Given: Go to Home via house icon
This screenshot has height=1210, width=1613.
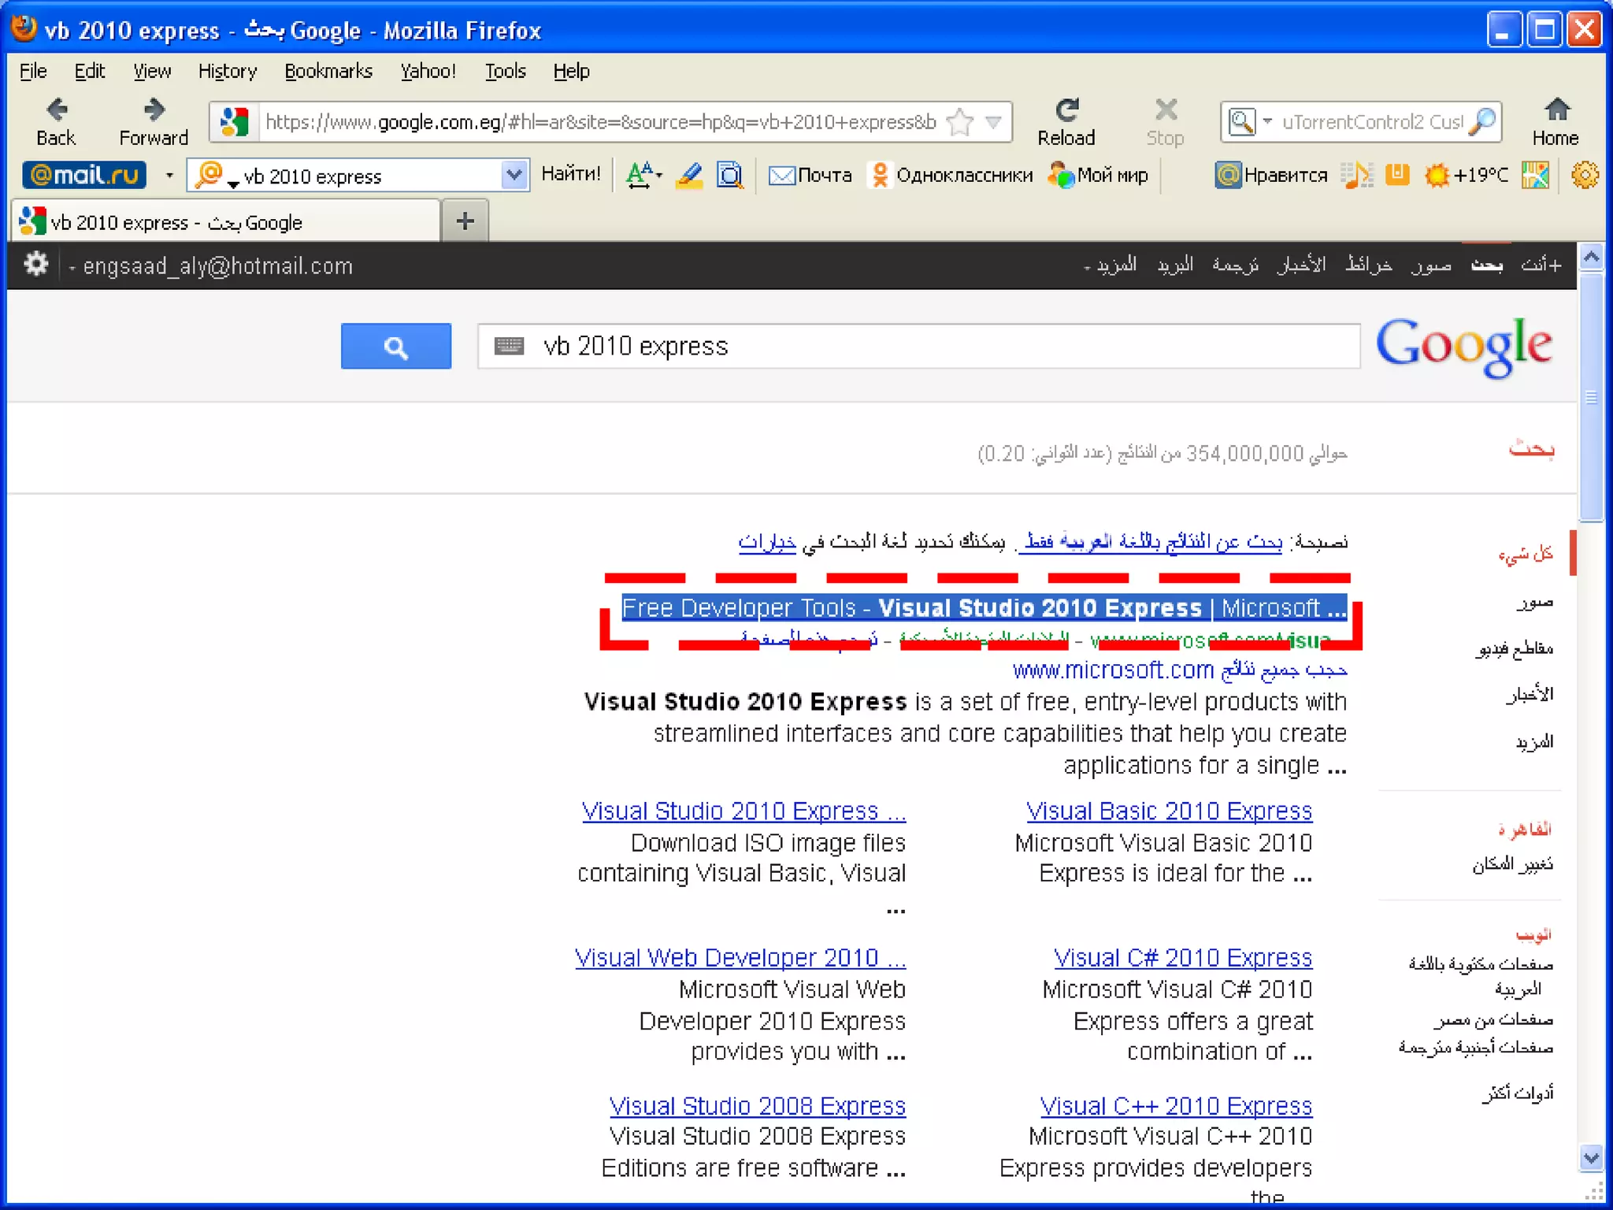Looking at the screenshot, I should 1556,110.
